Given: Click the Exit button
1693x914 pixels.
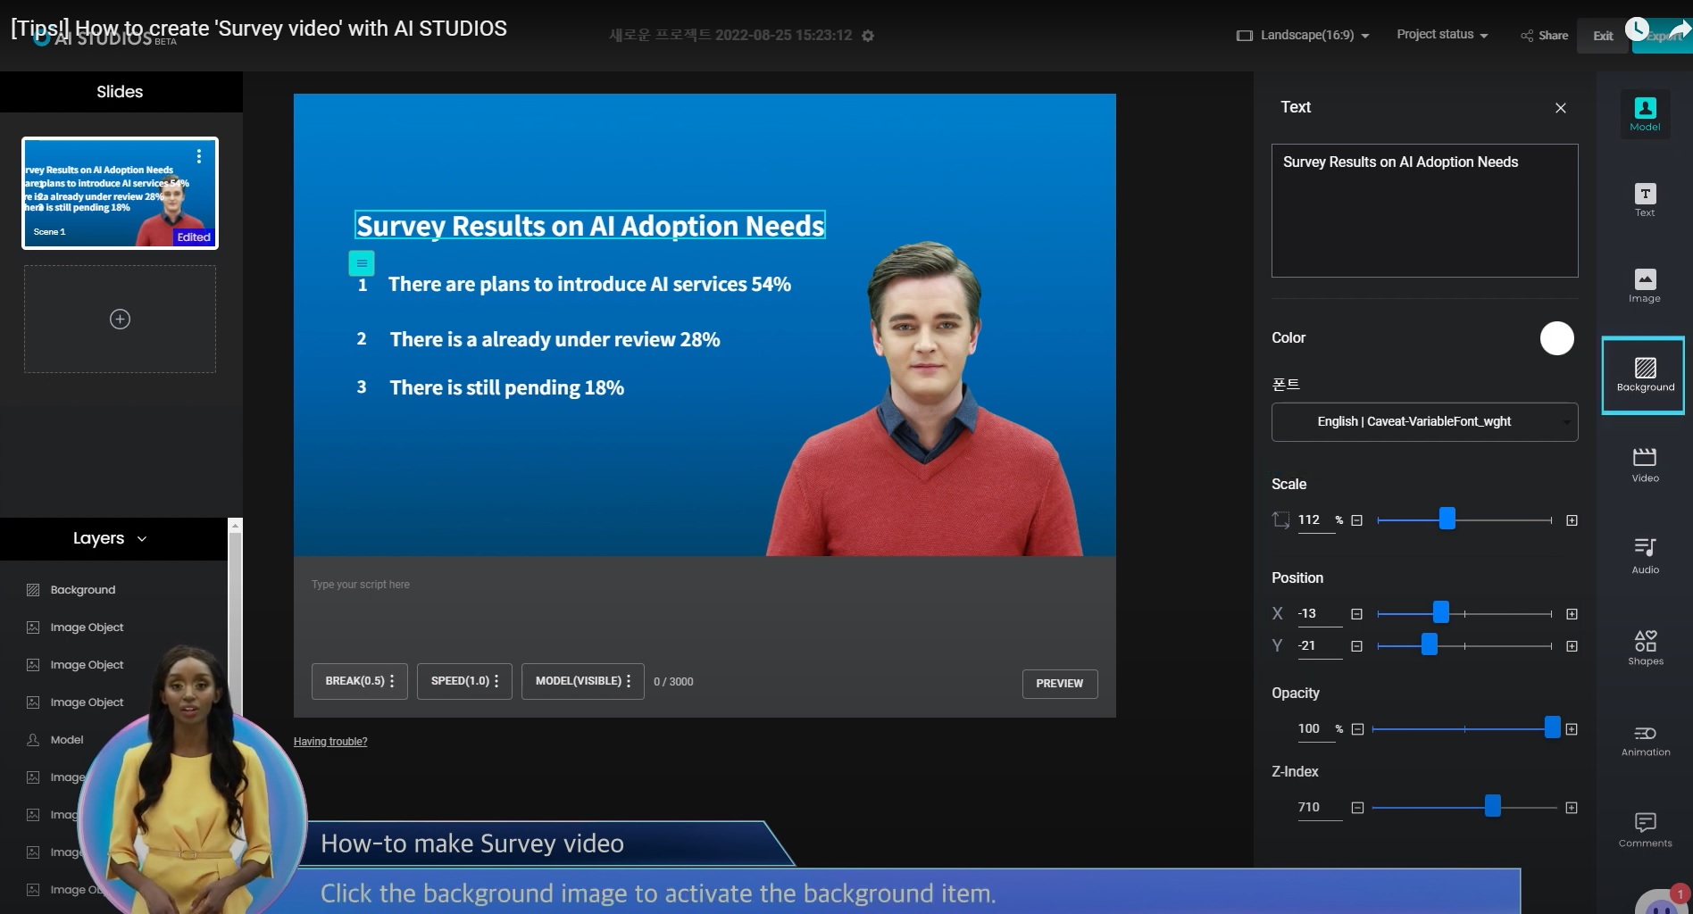Looking at the screenshot, I should pos(1603,36).
